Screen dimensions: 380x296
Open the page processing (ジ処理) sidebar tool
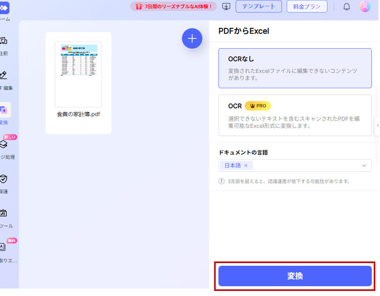pyautogui.click(x=4, y=144)
